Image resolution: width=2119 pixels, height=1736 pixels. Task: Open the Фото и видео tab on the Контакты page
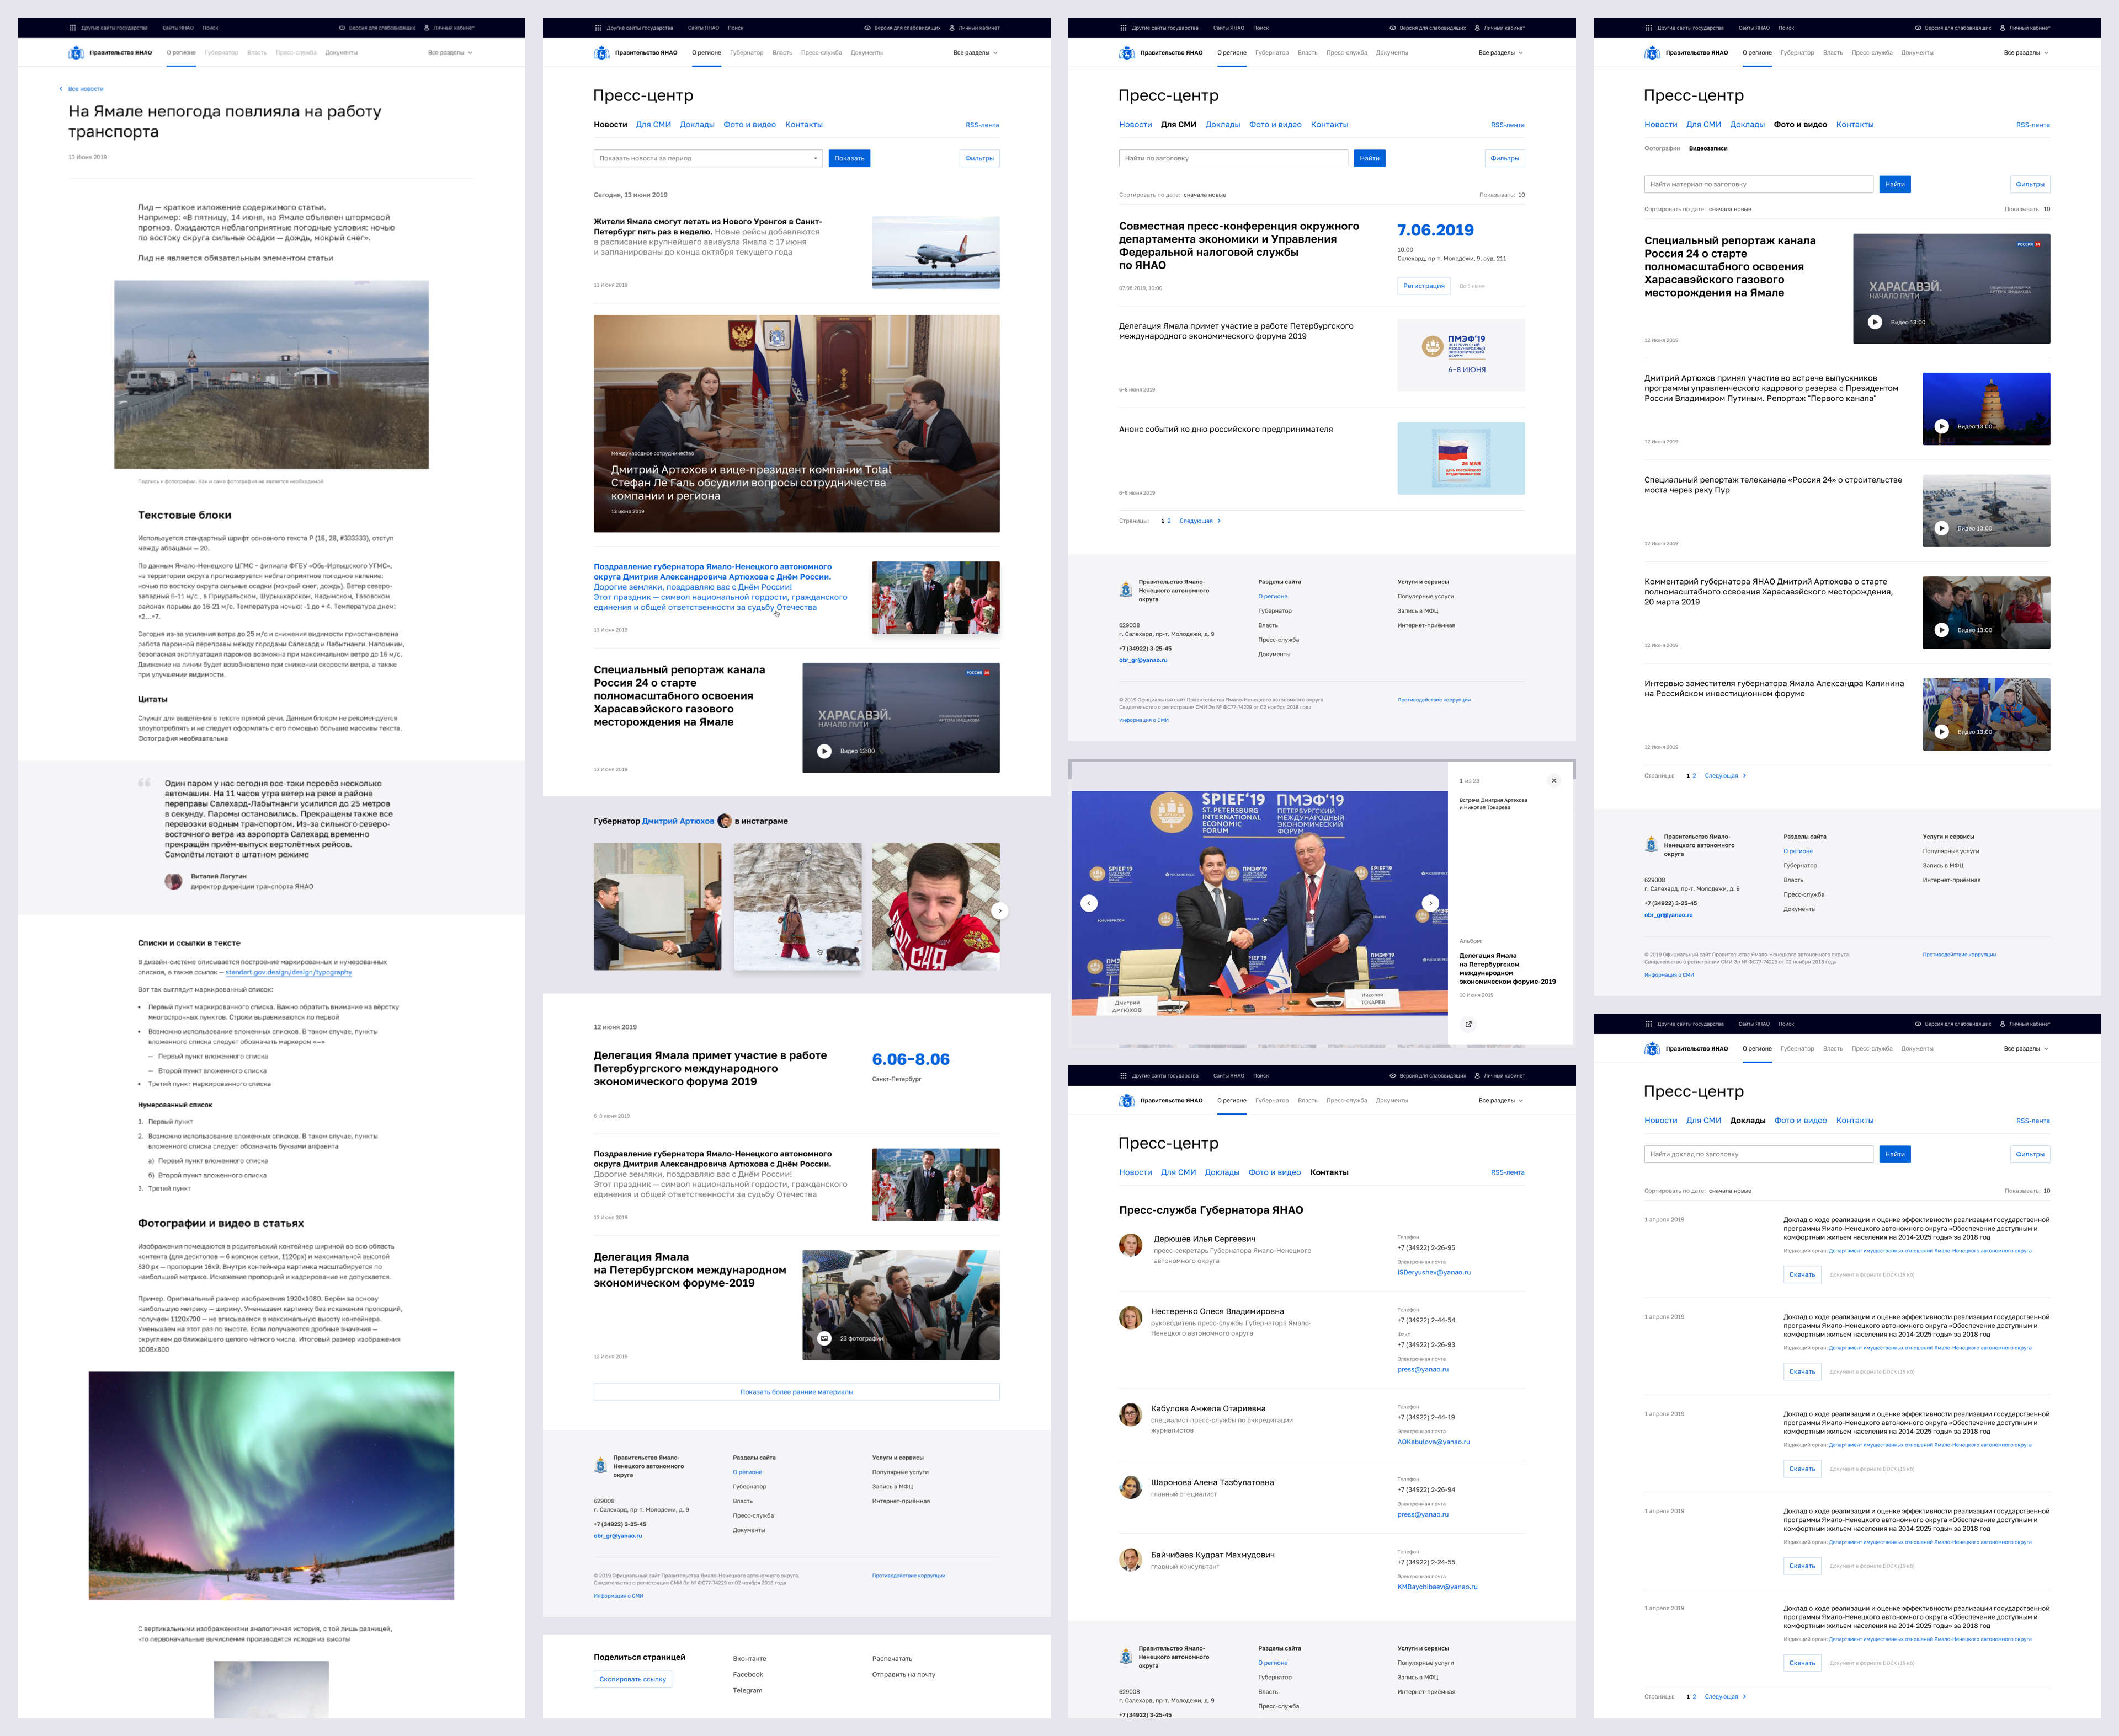1275,1173
